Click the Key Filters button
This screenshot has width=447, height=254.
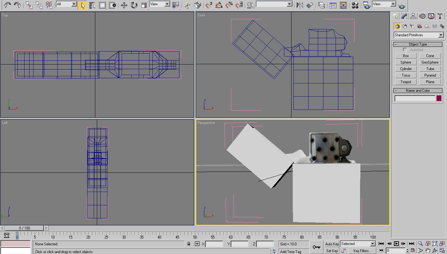point(362,251)
